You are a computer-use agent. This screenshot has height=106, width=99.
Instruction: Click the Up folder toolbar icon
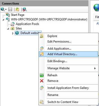coord(17,9)
